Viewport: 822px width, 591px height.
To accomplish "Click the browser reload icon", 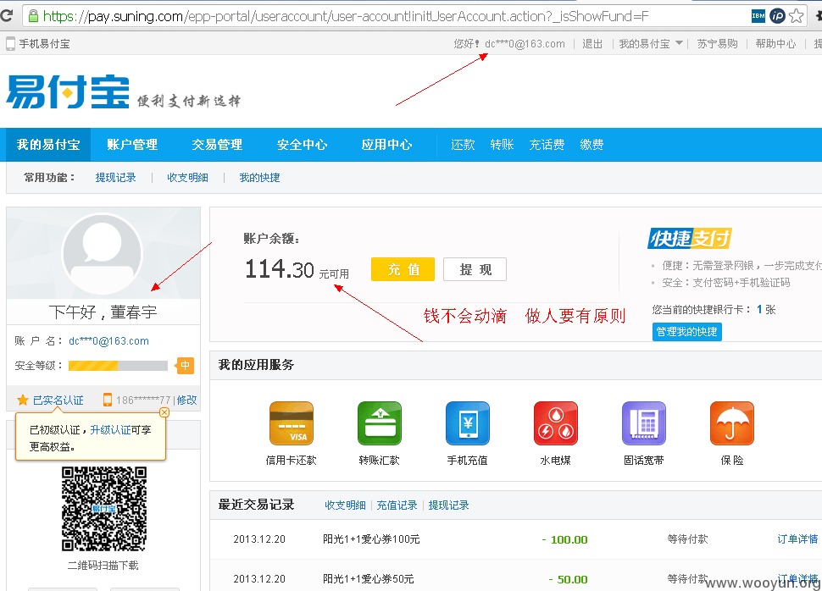I will pyautogui.click(x=6, y=16).
